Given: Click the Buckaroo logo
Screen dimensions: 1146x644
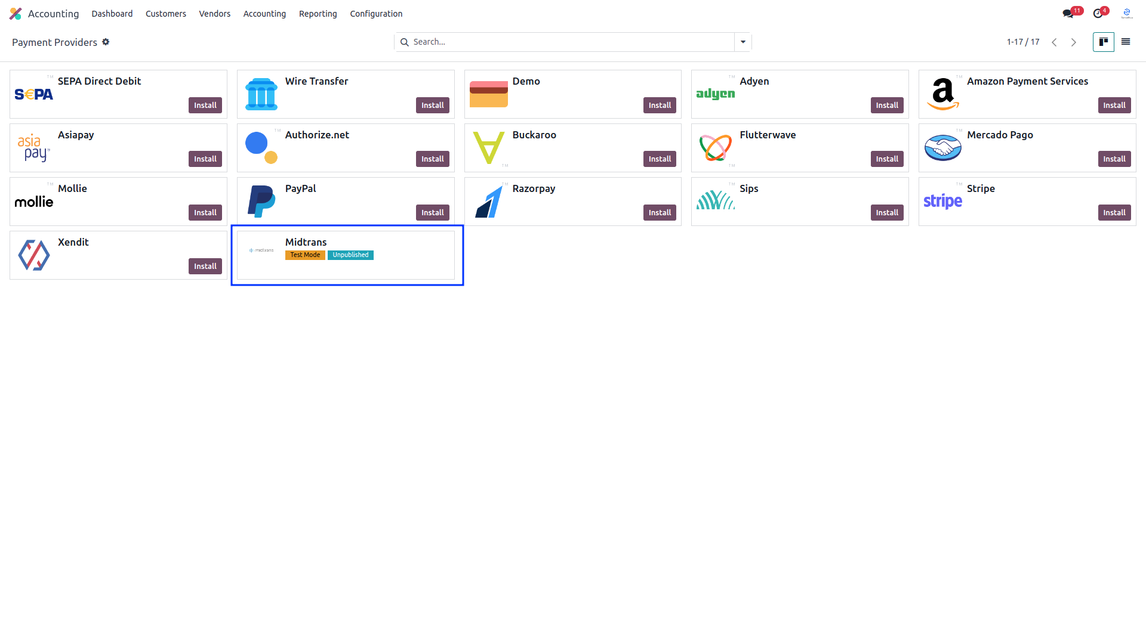Looking at the screenshot, I should (x=489, y=148).
